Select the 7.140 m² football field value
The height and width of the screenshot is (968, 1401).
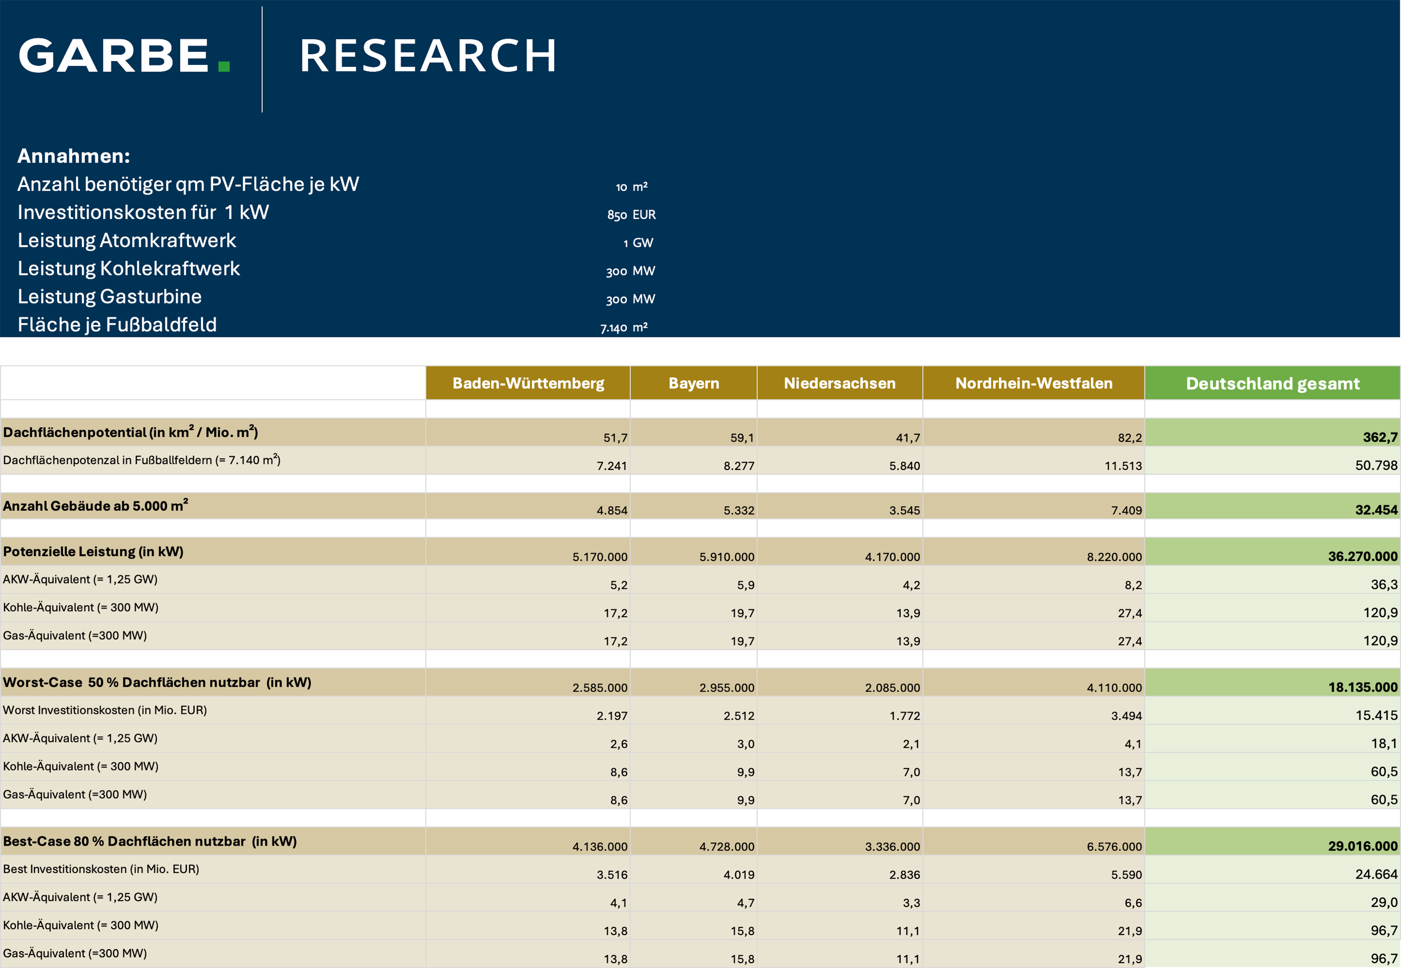tap(624, 328)
